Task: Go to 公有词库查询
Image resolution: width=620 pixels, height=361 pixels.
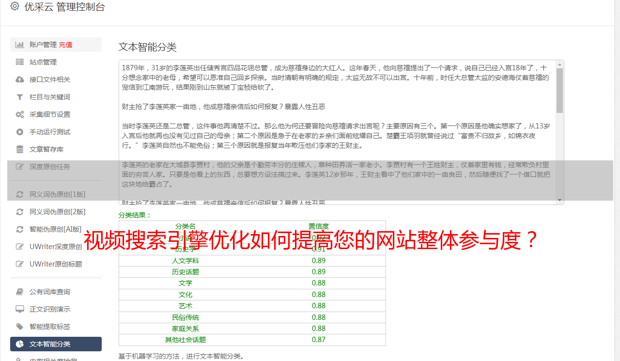Action: click(x=56, y=292)
